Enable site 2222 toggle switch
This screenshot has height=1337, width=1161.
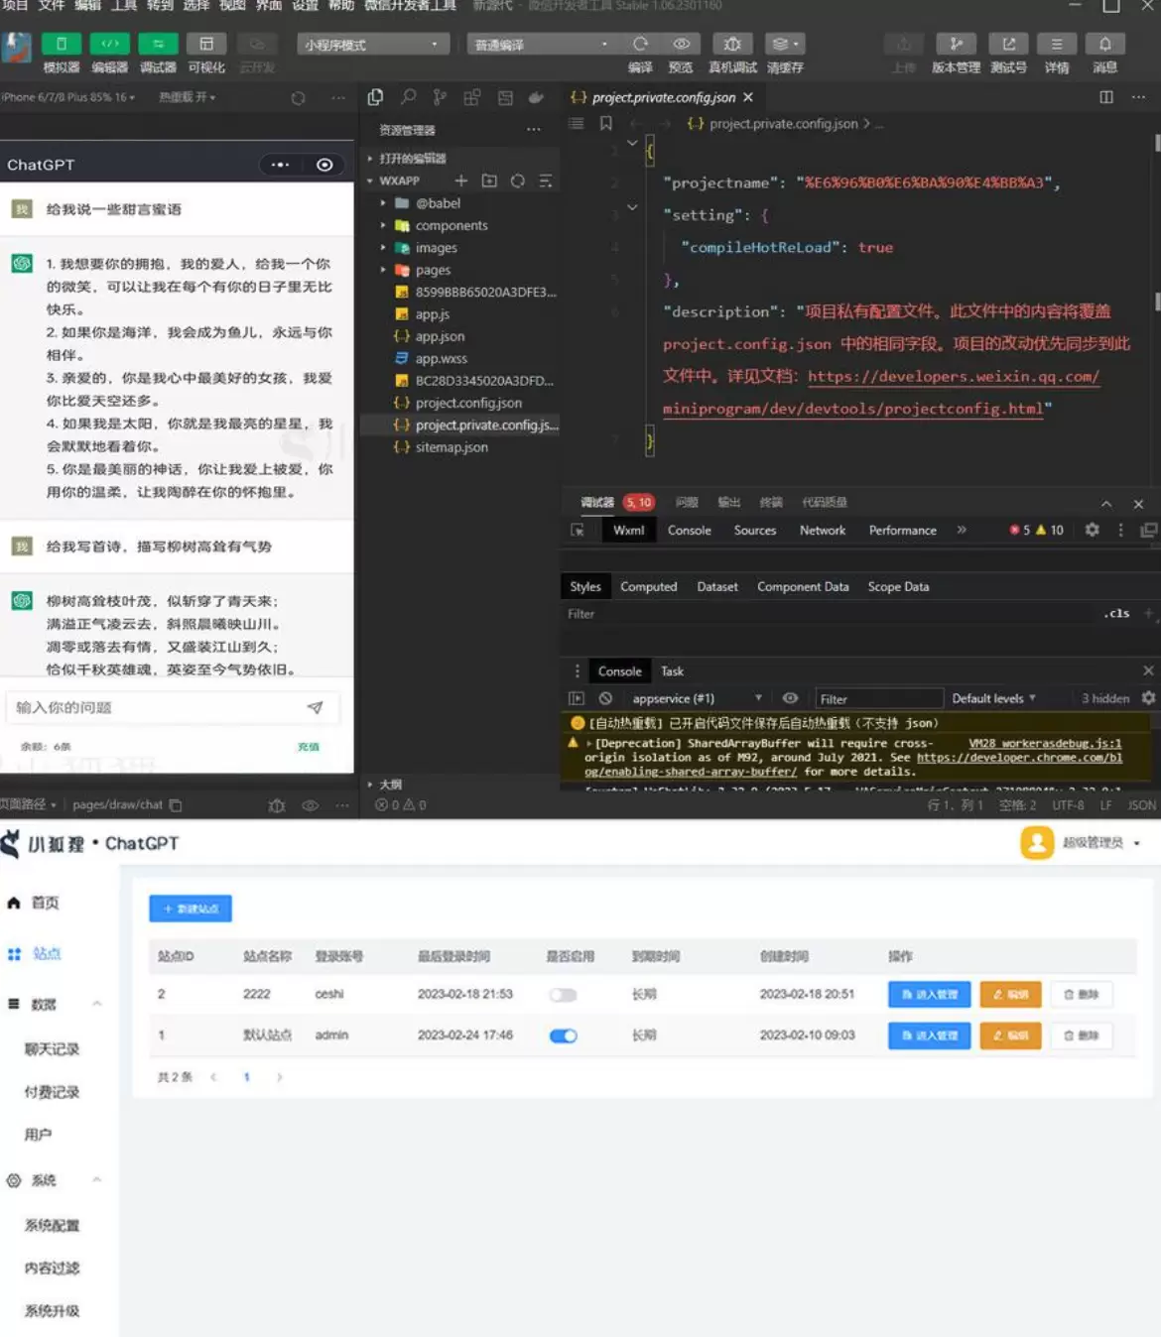563,995
